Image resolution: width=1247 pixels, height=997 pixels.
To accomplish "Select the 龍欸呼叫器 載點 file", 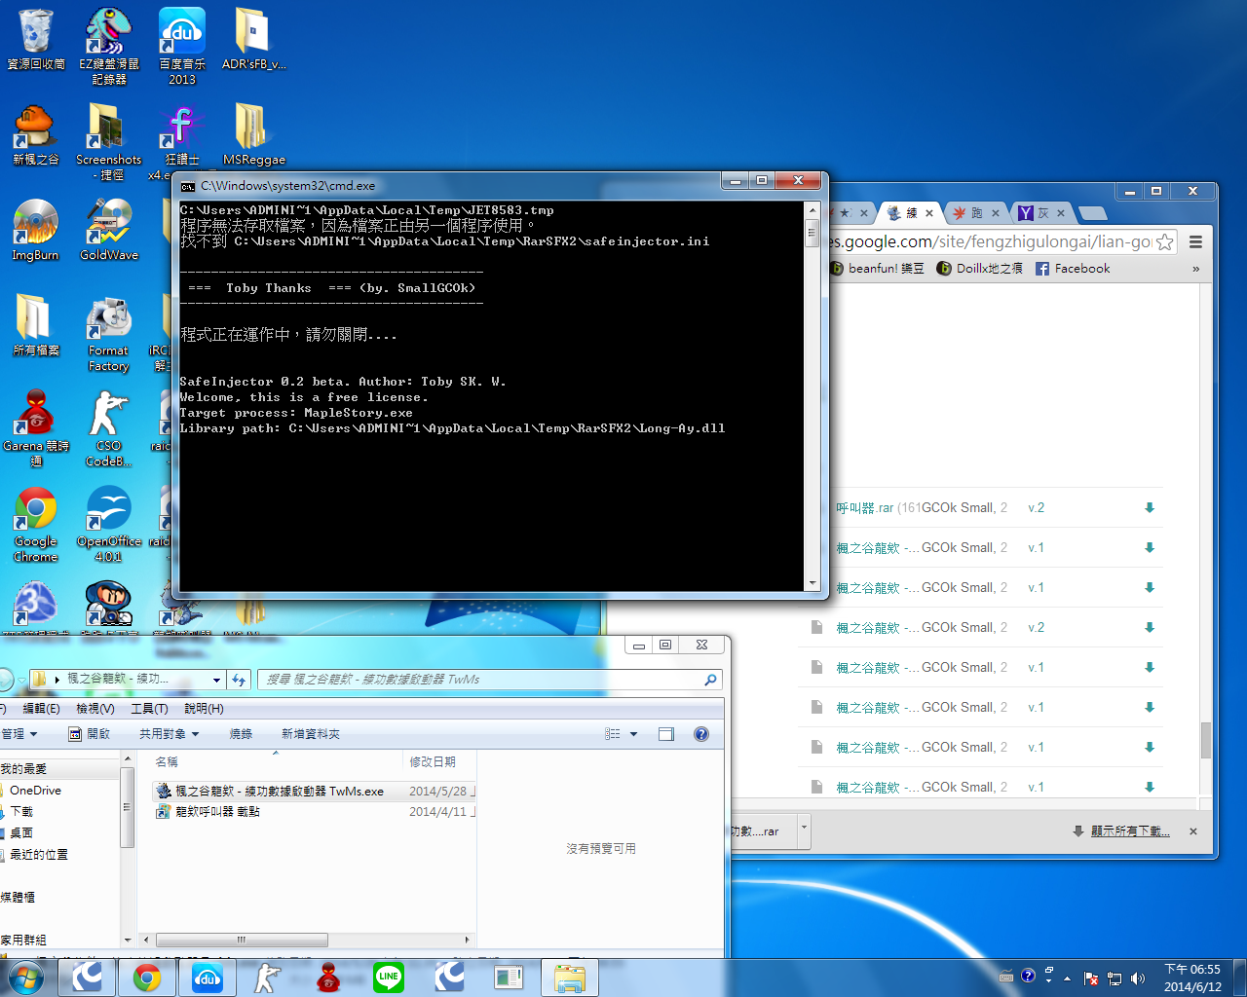I will point(208,811).
